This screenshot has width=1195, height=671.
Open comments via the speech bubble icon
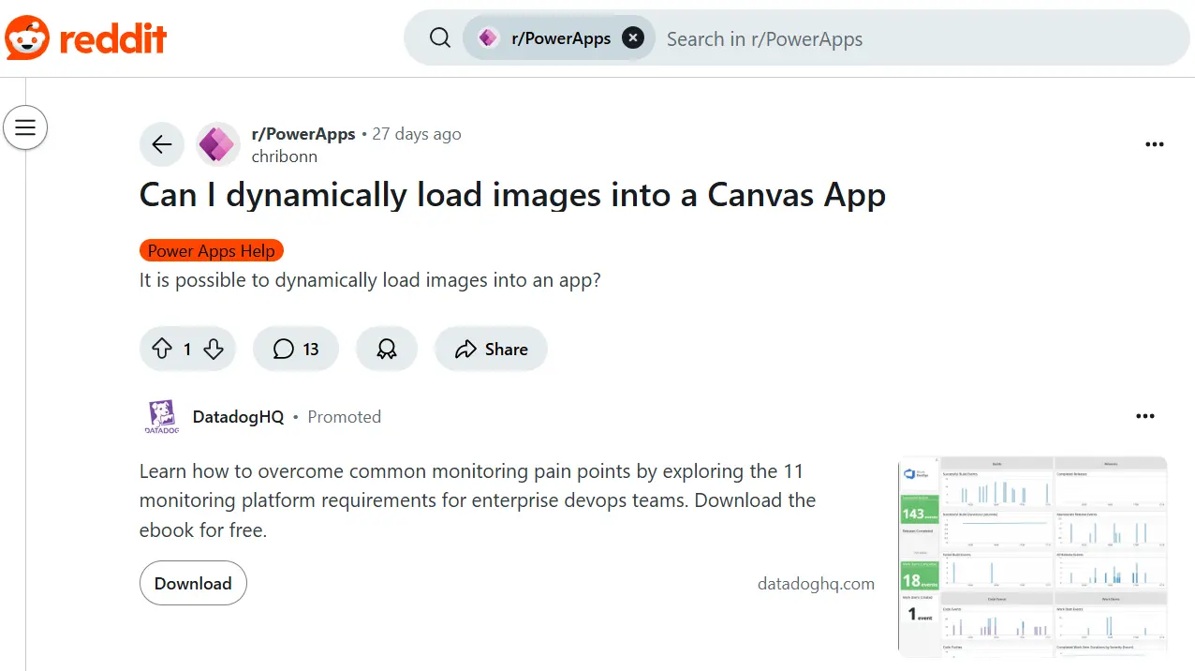coord(283,348)
